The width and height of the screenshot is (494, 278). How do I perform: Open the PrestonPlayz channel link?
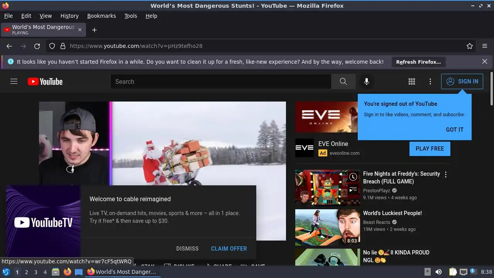(x=376, y=190)
